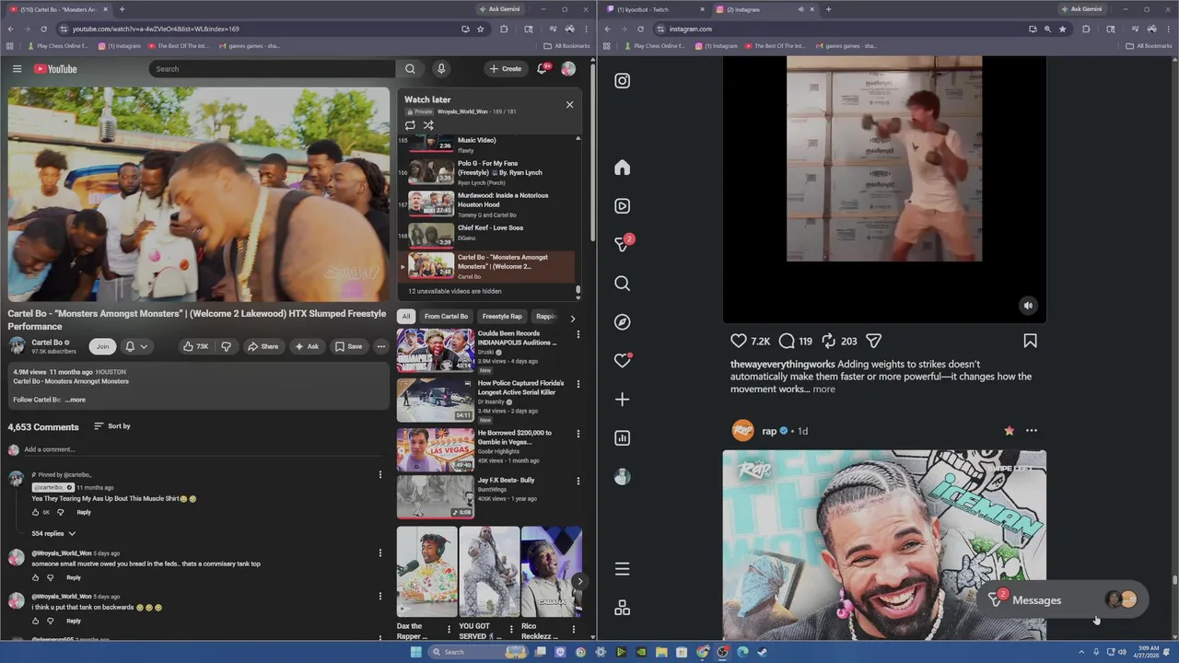Click the Share button under video
Screen dimensions: 1179x663
[x=263, y=346]
